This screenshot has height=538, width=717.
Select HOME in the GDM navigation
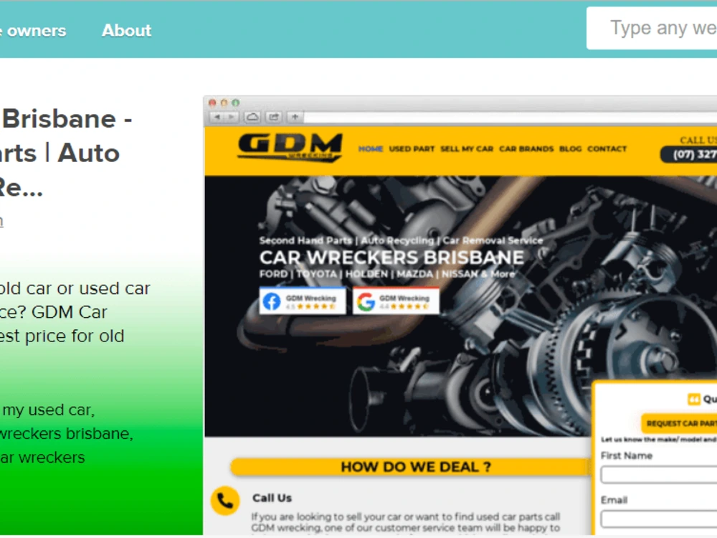coord(371,148)
